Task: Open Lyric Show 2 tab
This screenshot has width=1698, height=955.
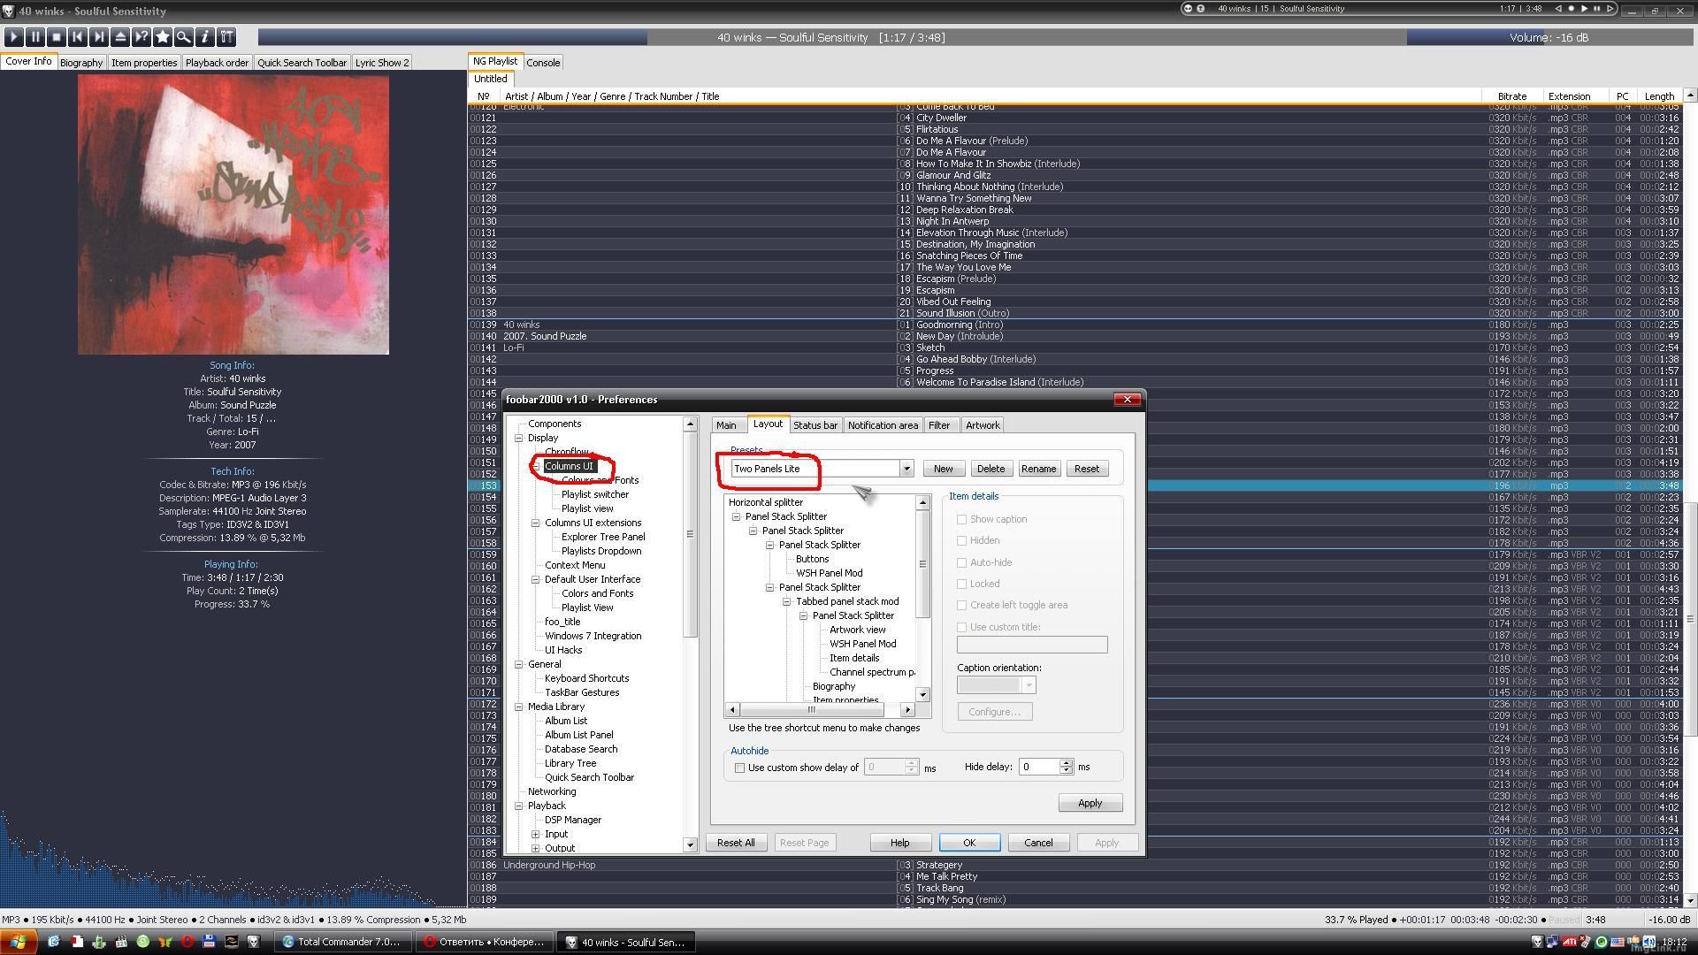Action: pyautogui.click(x=382, y=63)
